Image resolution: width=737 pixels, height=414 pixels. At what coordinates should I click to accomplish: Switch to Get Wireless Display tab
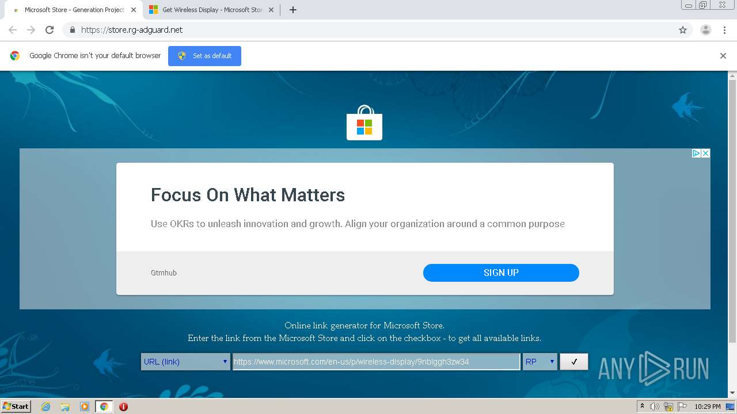point(210,10)
